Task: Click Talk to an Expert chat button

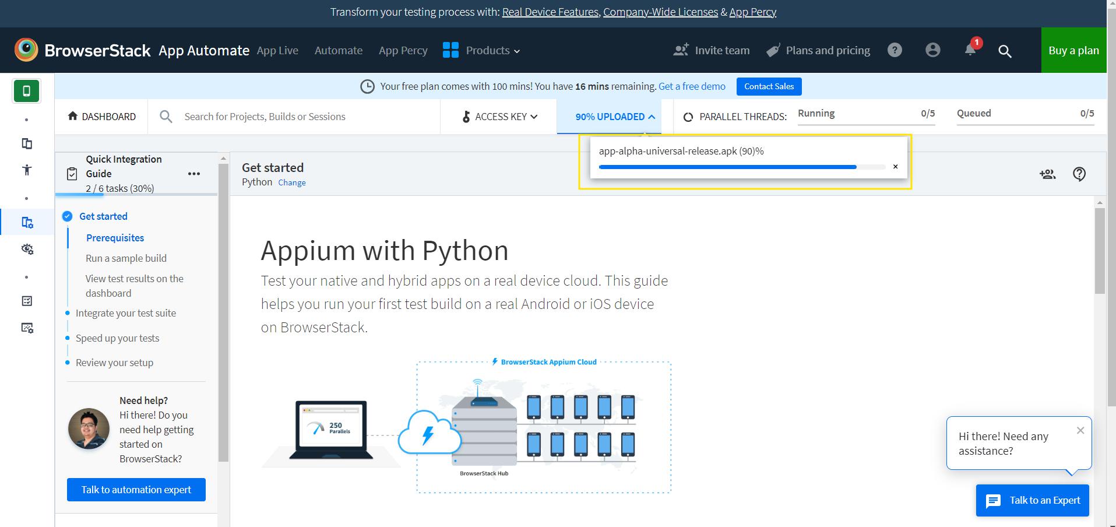Action: coord(1033,500)
